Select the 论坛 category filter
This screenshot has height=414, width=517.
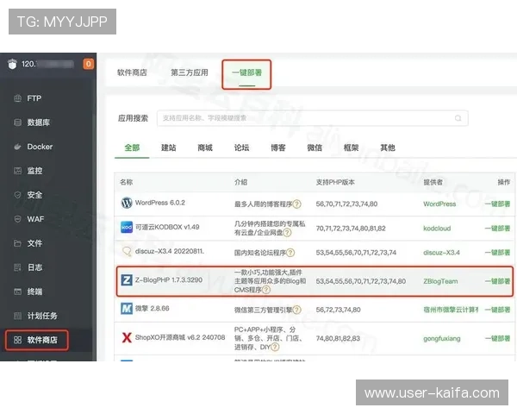[x=241, y=147]
